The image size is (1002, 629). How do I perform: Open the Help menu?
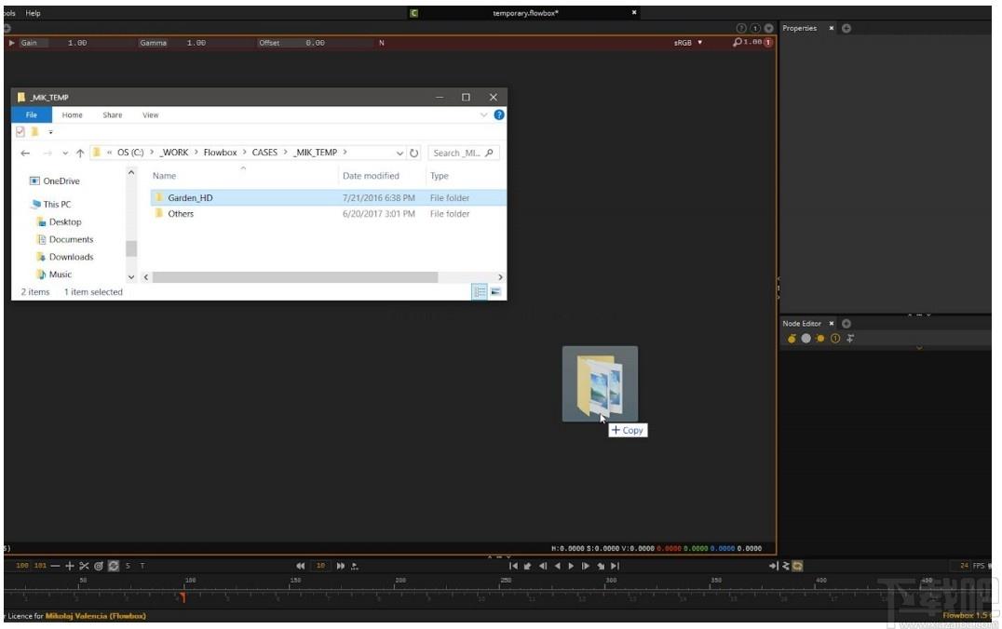pos(33,13)
